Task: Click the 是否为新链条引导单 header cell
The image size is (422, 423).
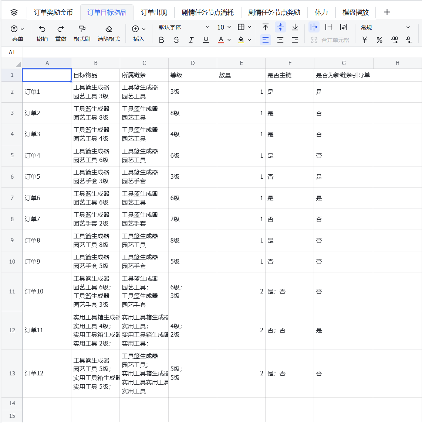Action: (344, 75)
